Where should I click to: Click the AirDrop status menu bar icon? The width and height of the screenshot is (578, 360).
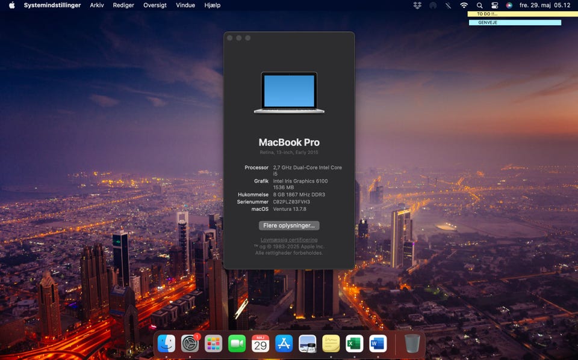point(433,5)
